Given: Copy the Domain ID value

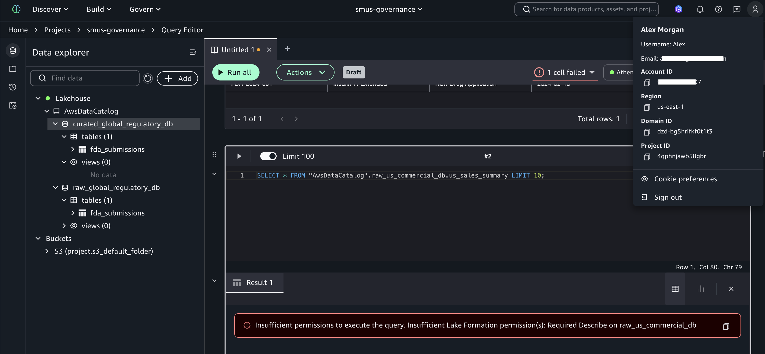Looking at the screenshot, I should coord(647,132).
